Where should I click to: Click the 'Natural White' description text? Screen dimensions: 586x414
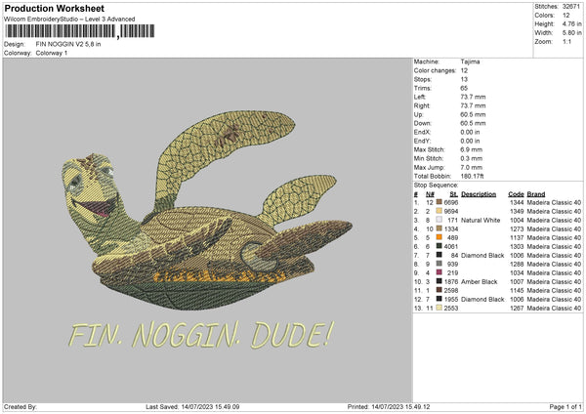coord(481,220)
